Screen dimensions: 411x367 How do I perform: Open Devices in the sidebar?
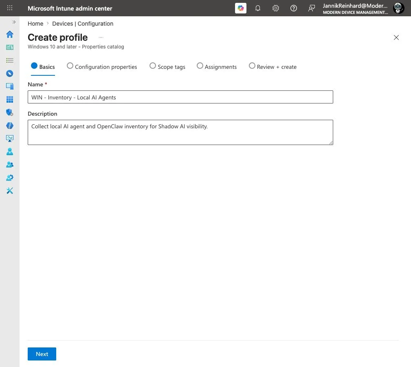(x=10, y=86)
